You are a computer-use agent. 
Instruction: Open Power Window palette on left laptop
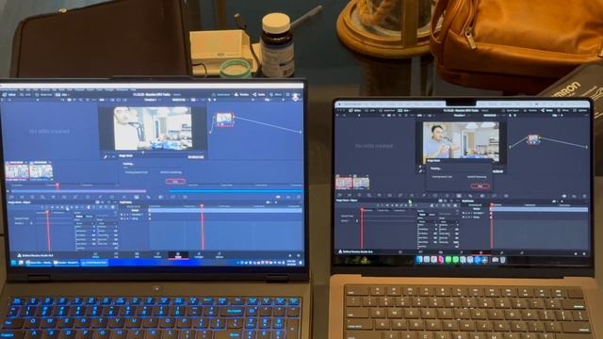[112, 197]
